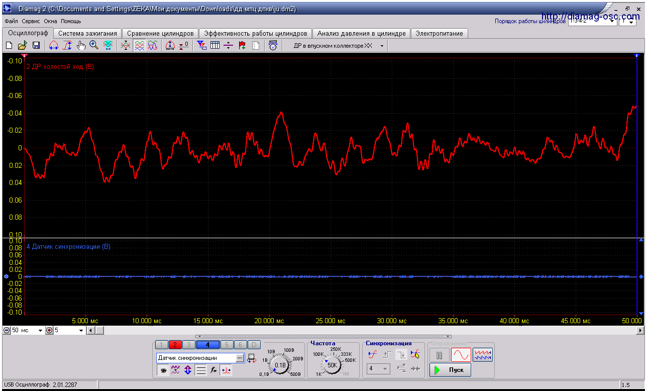Adjust the 50K frequency knob
The image size is (647, 391).
tap(332, 365)
